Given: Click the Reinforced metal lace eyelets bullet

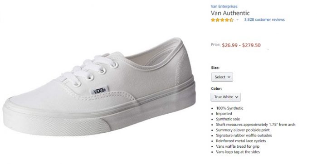Looking at the screenshot, I should point(241,141).
